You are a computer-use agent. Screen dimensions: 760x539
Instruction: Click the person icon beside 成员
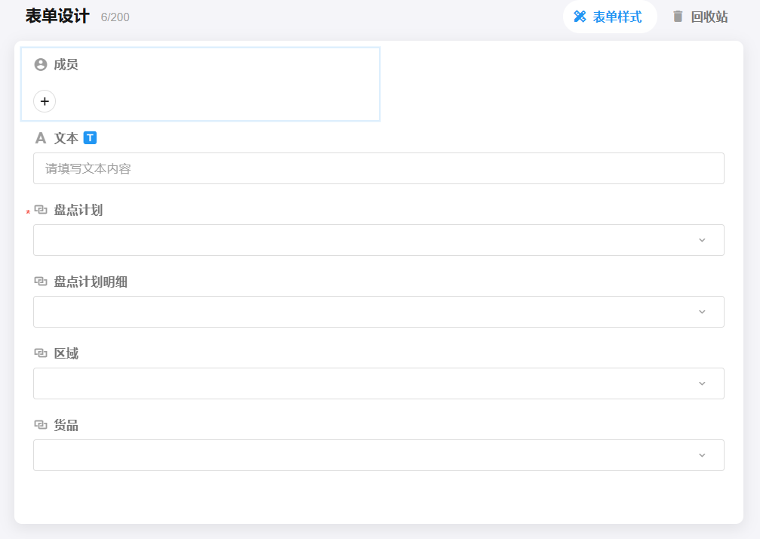coord(41,64)
